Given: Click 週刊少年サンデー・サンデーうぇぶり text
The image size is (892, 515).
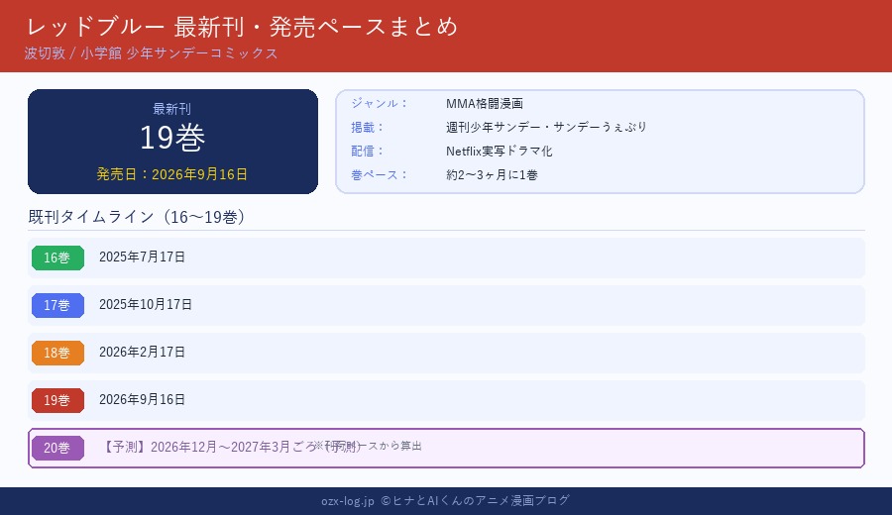Looking at the screenshot, I should coord(546,128).
